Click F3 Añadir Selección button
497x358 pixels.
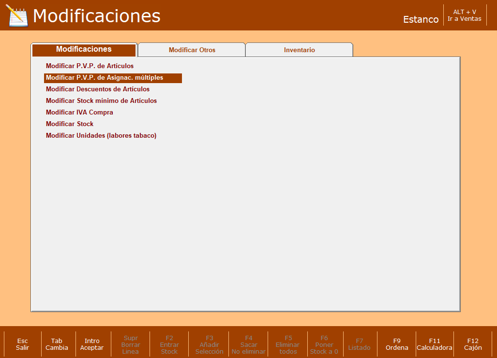[x=209, y=344]
